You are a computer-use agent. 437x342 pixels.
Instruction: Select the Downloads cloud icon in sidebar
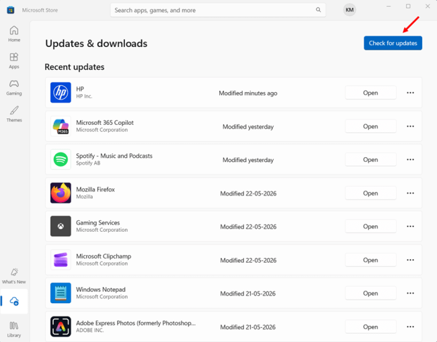tap(14, 301)
